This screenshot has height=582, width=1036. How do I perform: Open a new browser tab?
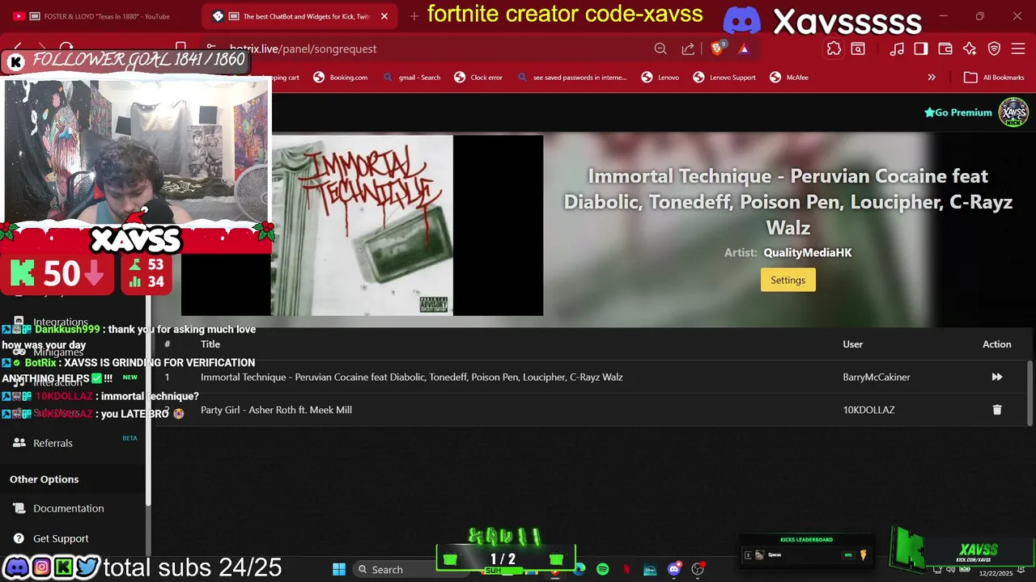tap(414, 16)
